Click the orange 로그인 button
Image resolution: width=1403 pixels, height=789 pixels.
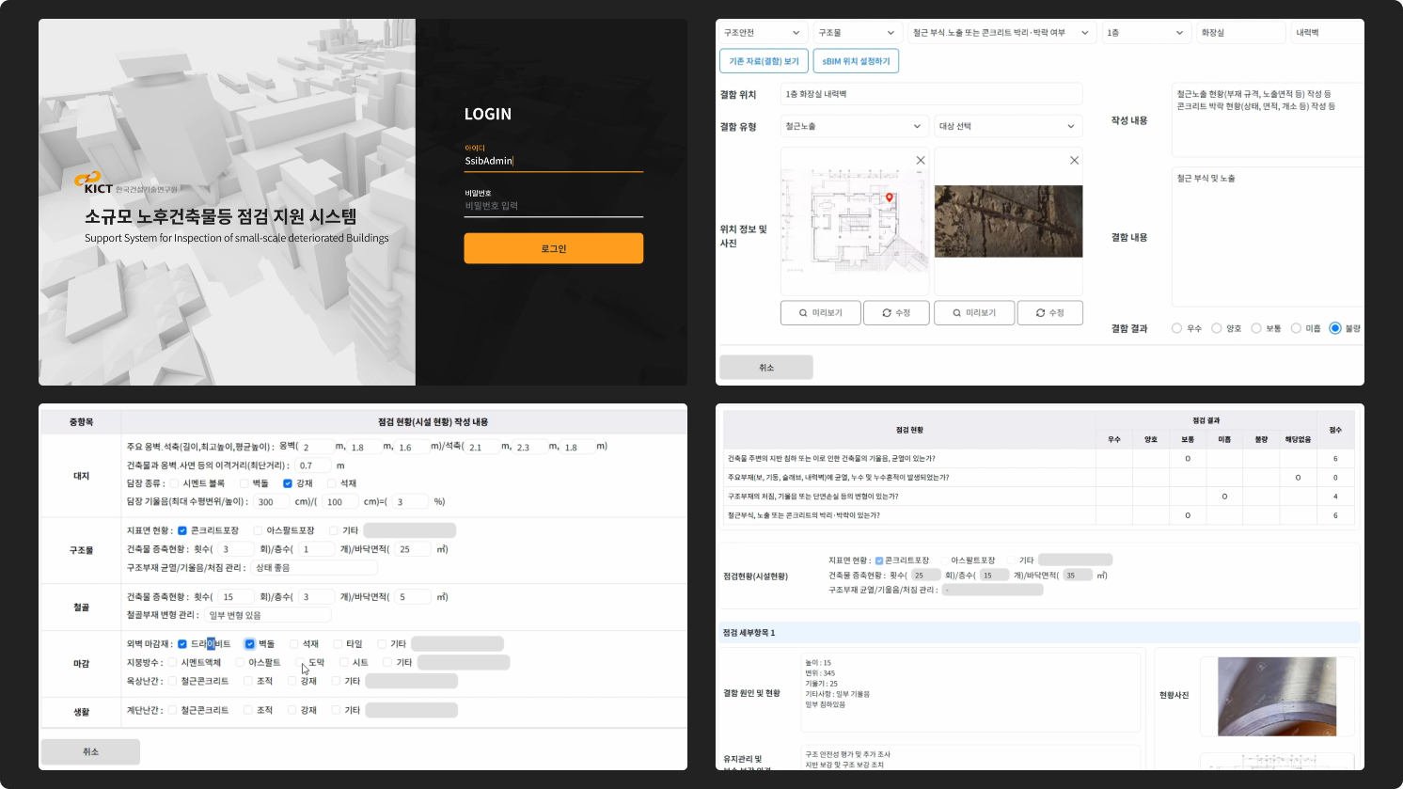coord(553,248)
